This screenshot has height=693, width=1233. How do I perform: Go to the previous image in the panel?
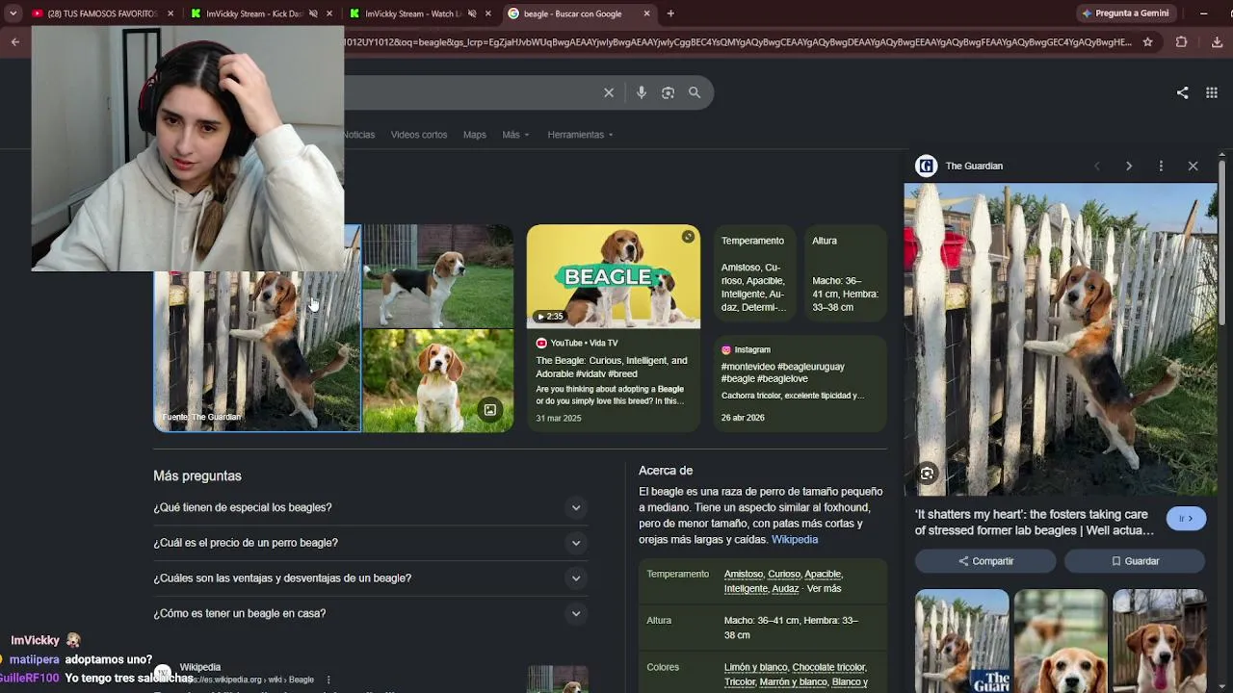(x=1096, y=166)
